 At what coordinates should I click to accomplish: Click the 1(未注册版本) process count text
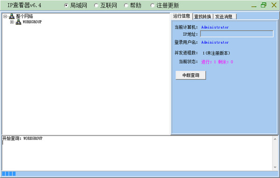[x=216, y=53]
